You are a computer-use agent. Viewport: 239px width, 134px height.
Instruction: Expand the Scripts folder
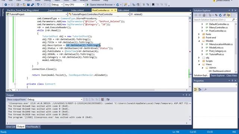click(199, 61)
